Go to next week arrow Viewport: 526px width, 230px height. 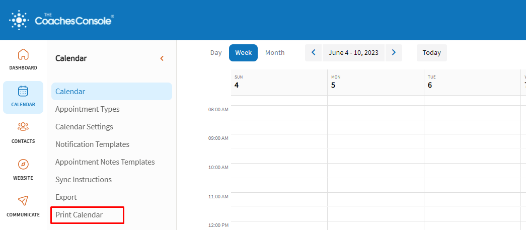tap(394, 53)
